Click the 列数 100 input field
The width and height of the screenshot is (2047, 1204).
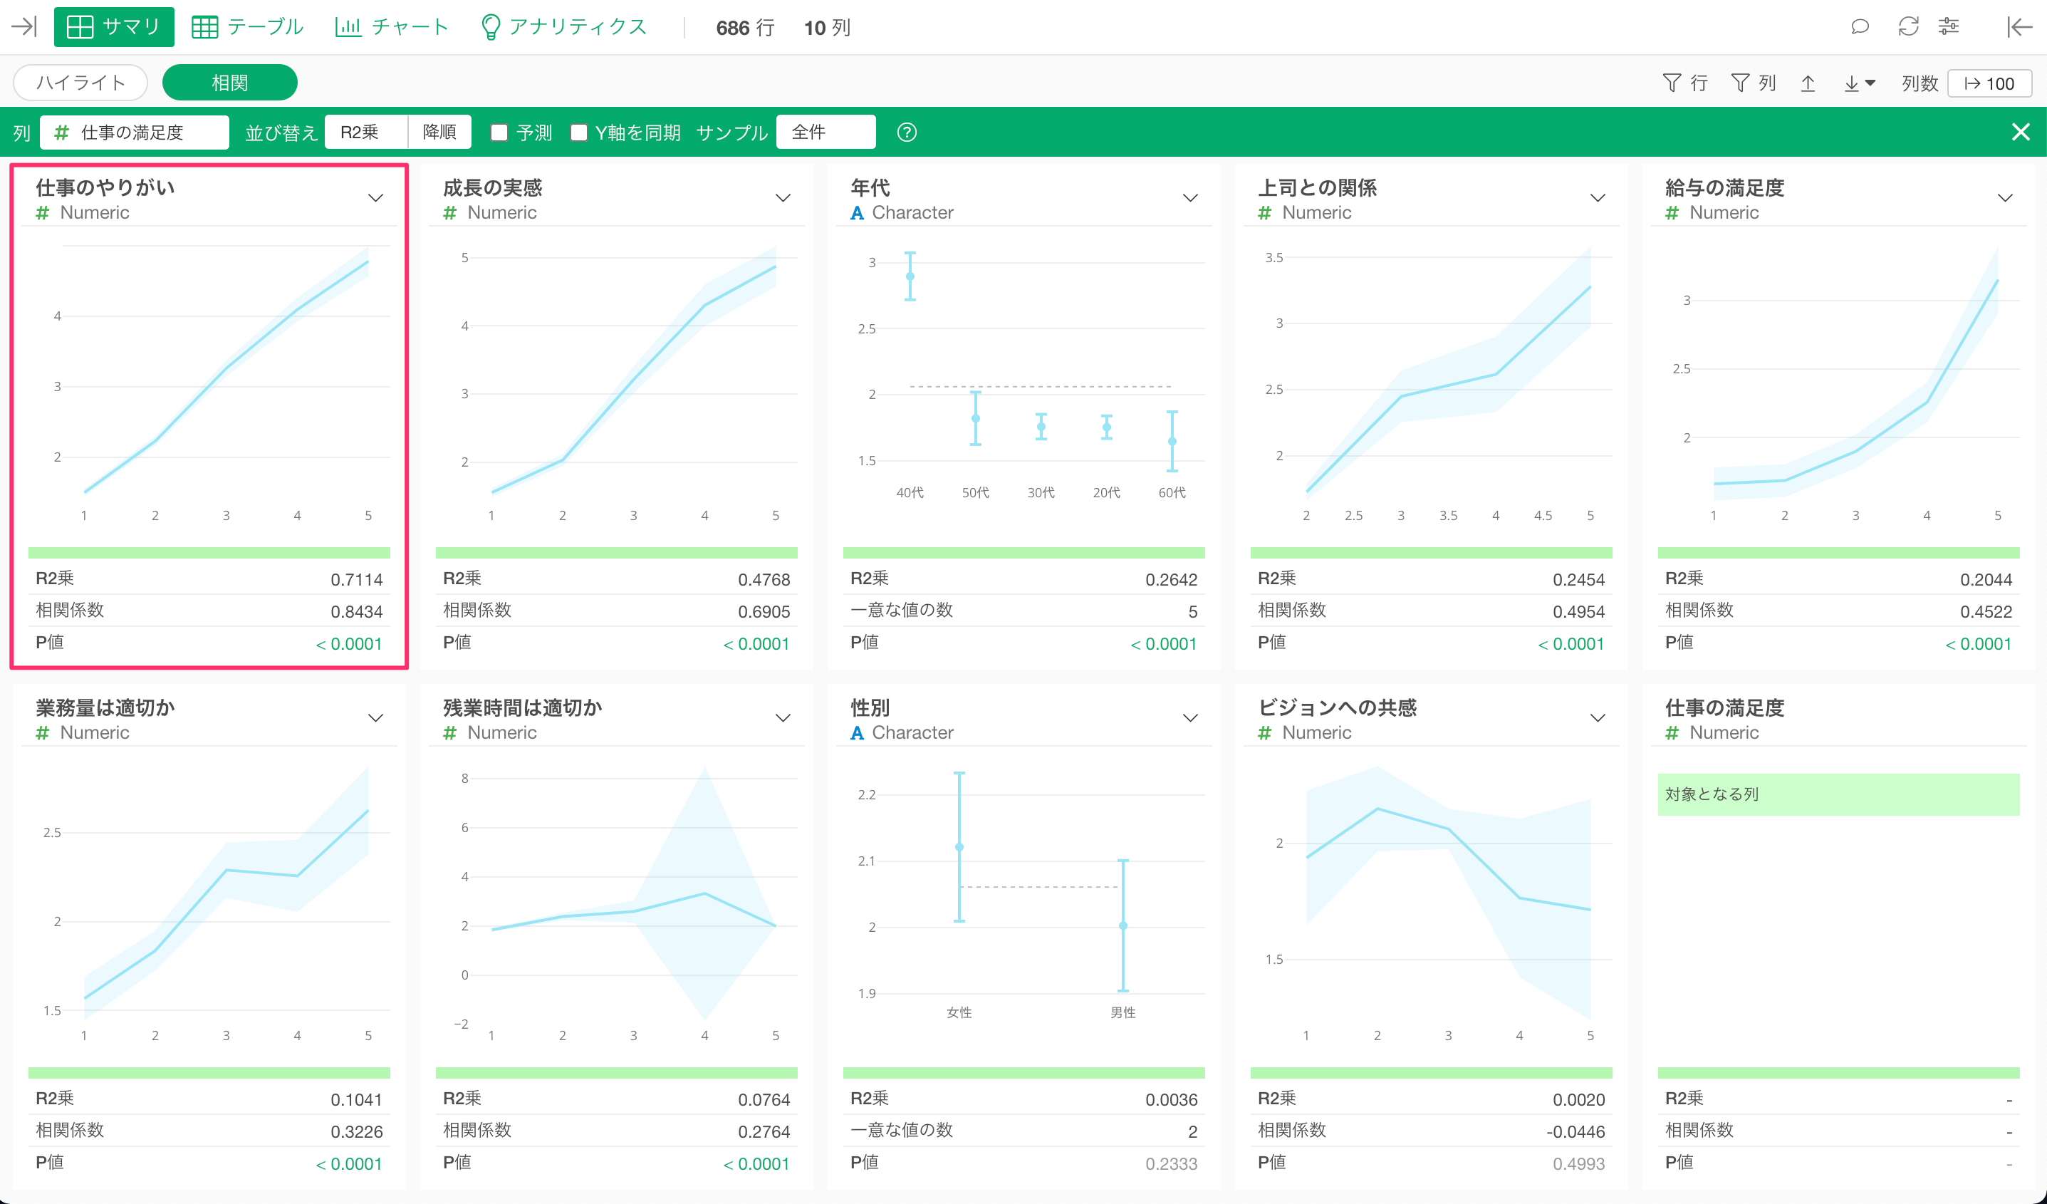1989,83
